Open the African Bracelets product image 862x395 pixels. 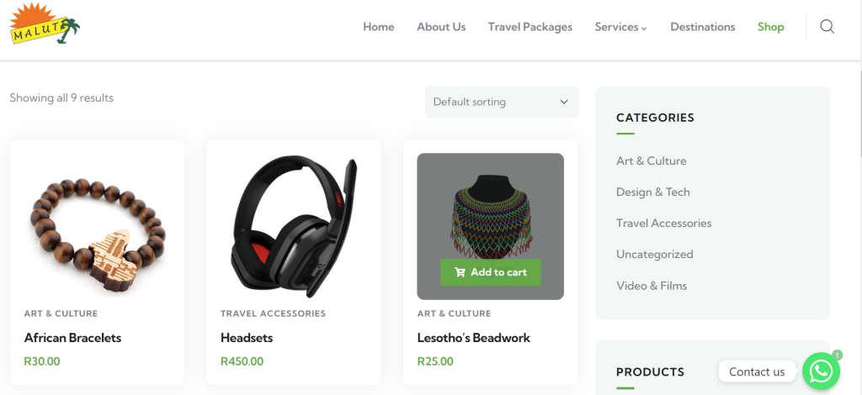click(x=98, y=226)
